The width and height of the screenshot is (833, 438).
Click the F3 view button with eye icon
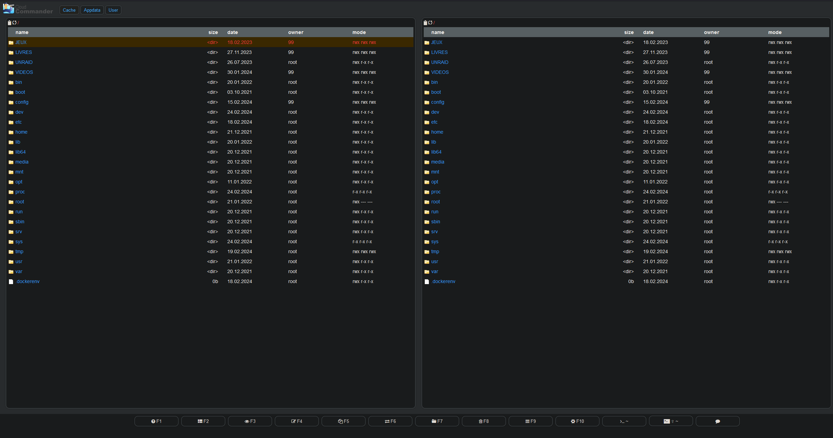(250, 421)
